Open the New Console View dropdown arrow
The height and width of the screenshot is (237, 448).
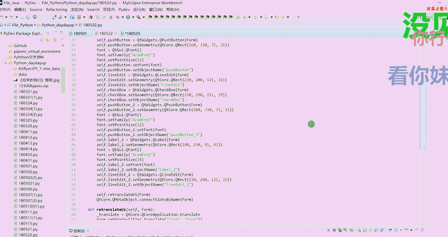tap(411, 230)
